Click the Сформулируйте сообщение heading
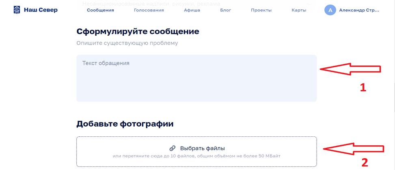 coord(138,31)
